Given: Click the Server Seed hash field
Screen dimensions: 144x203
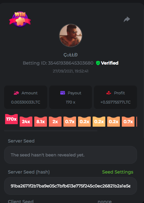Looking at the screenshot, I should pyautogui.click(x=70, y=186).
